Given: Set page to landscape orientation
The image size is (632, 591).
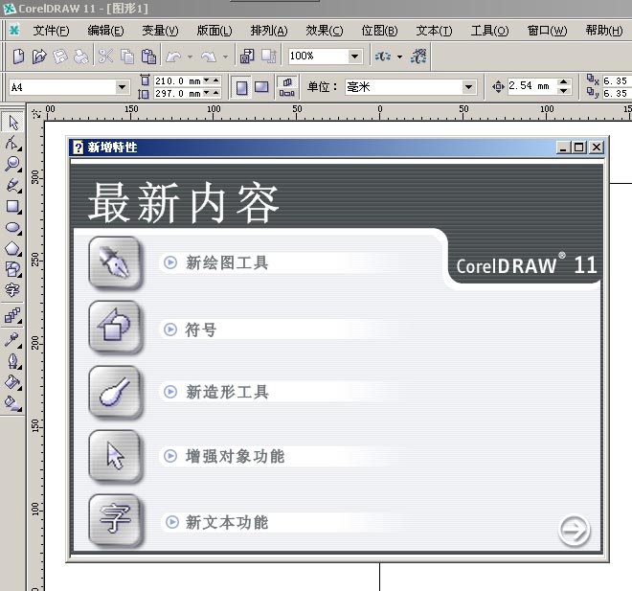Looking at the screenshot, I should (261, 87).
